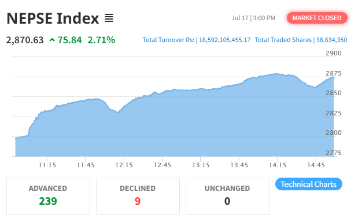Open the hamburger menu beside NEPSE Index

pyautogui.click(x=109, y=18)
